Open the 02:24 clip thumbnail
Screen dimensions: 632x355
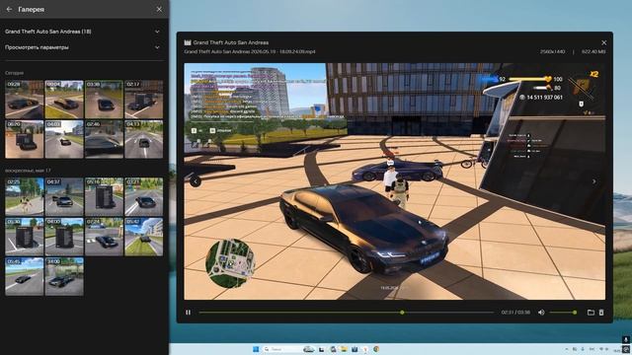pyautogui.click(x=104, y=237)
